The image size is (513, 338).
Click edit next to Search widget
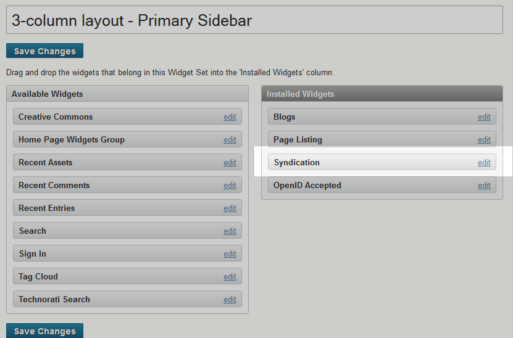(230, 231)
